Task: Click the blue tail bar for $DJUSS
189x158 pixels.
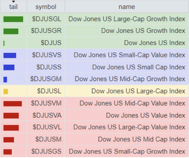Action: tap(9, 67)
